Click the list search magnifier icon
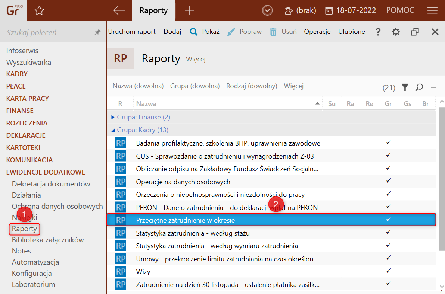 419,87
